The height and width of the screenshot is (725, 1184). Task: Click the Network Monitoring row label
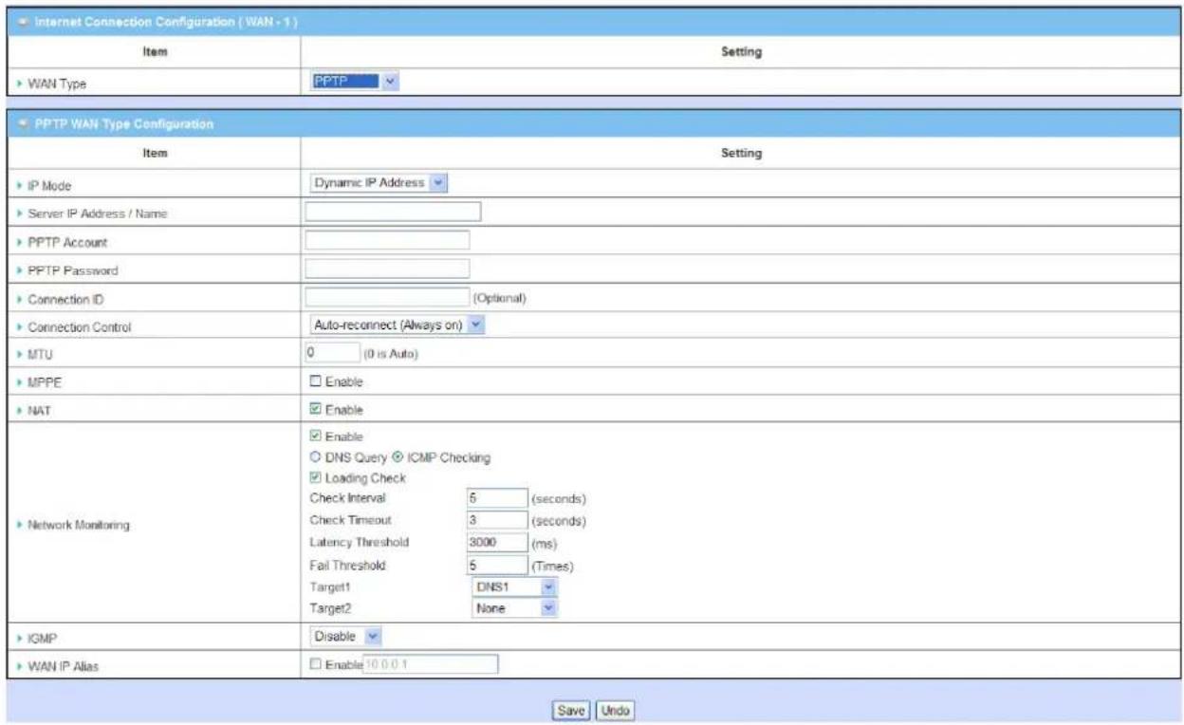click(81, 524)
